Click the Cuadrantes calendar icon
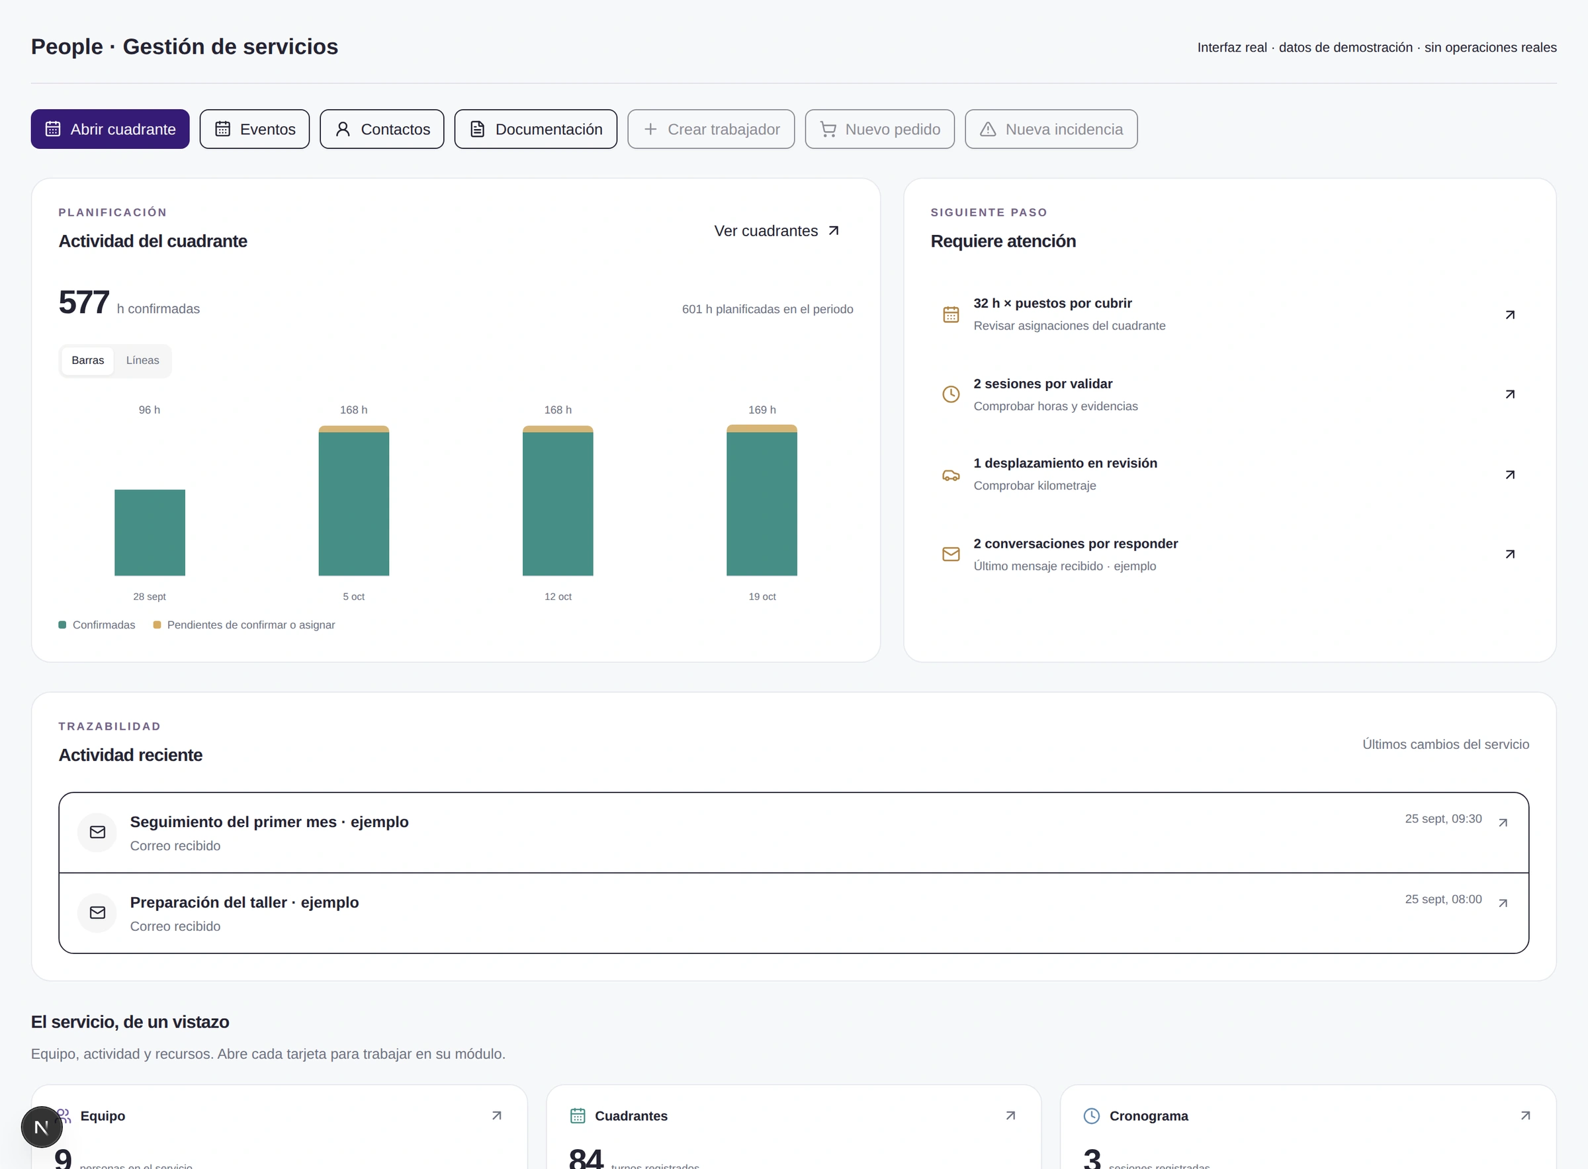 578,1116
